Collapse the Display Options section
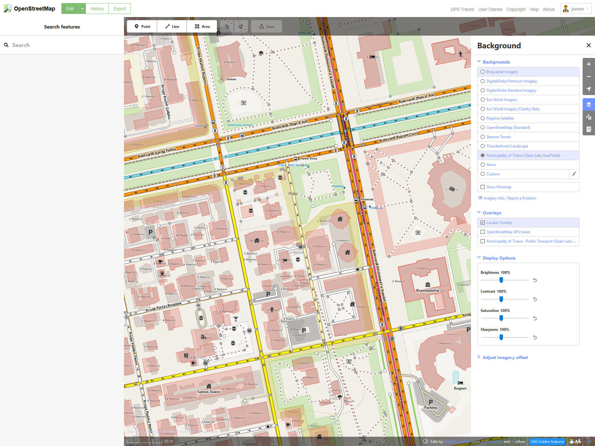The height and width of the screenshot is (446, 595). click(499, 258)
